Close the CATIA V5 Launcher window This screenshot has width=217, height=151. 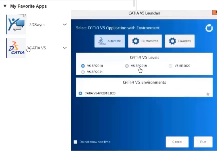215,13
